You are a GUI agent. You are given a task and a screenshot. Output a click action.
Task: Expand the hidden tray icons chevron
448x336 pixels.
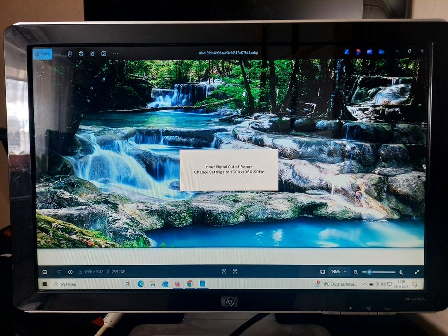pyautogui.click(x=365, y=284)
